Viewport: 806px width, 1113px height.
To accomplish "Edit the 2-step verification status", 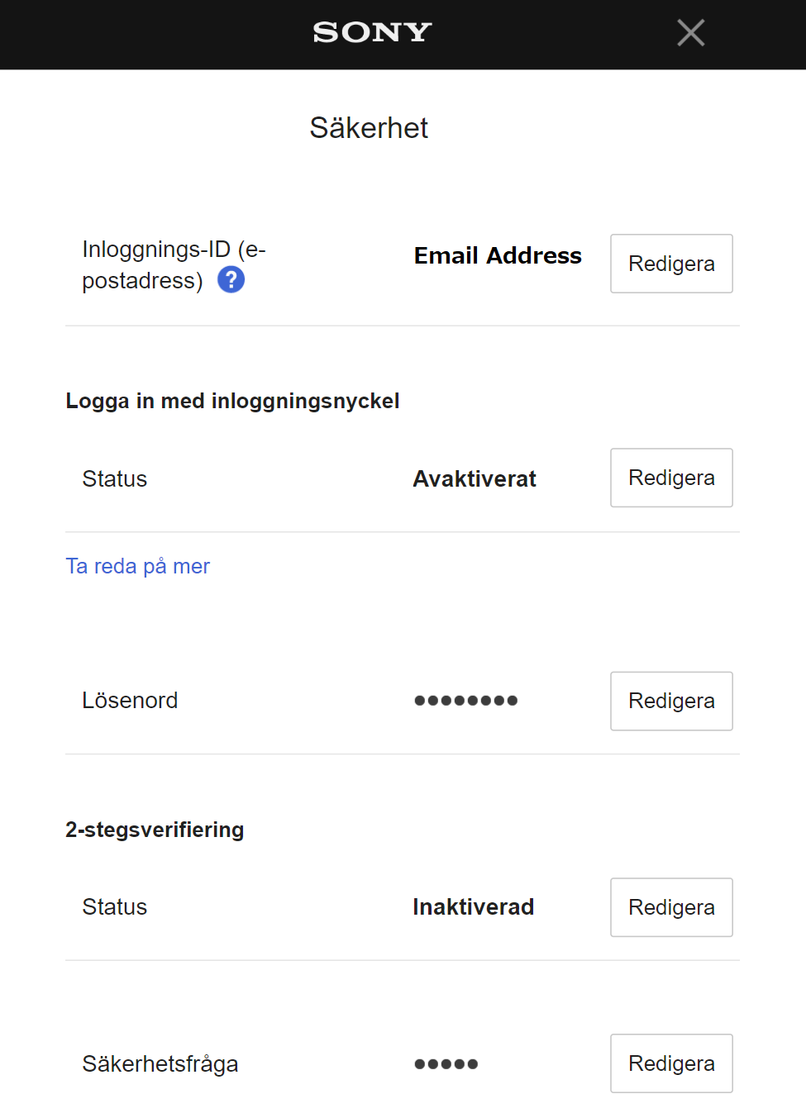I will 671,907.
